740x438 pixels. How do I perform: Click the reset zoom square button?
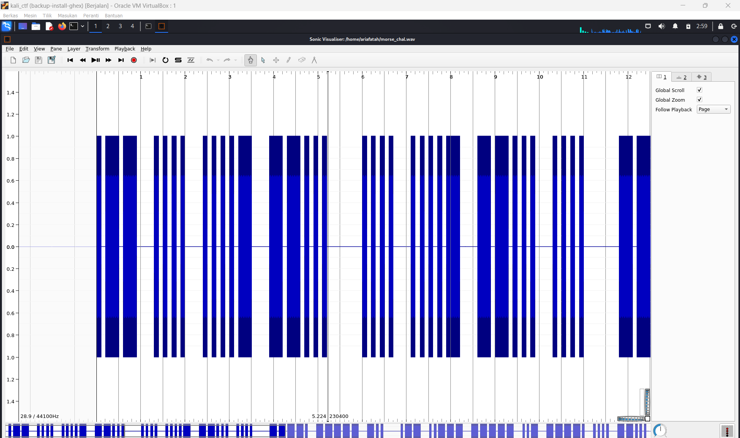pyautogui.click(x=647, y=419)
